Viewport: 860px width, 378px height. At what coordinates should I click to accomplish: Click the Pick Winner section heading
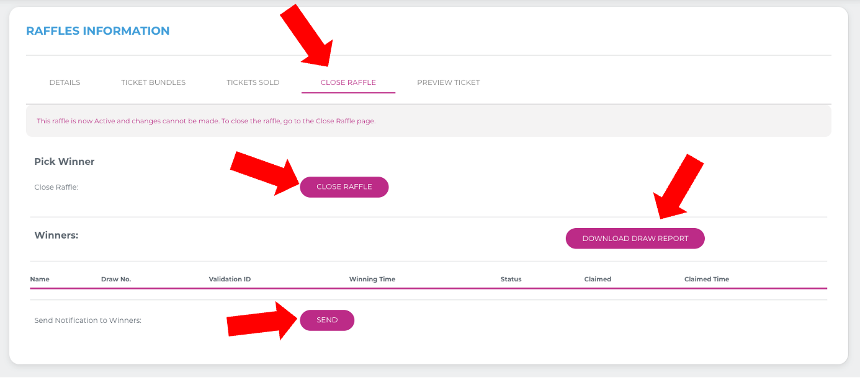64,162
